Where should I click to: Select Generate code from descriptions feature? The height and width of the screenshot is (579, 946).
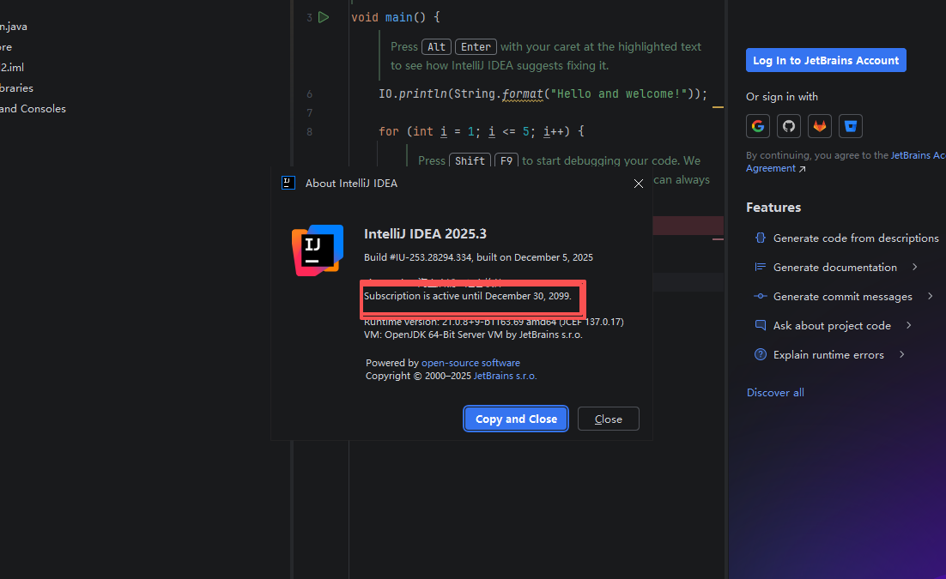point(856,238)
